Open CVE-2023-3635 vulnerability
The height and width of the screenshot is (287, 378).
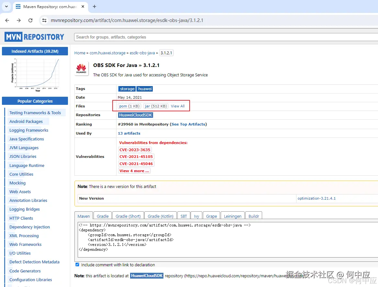pos(135,149)
